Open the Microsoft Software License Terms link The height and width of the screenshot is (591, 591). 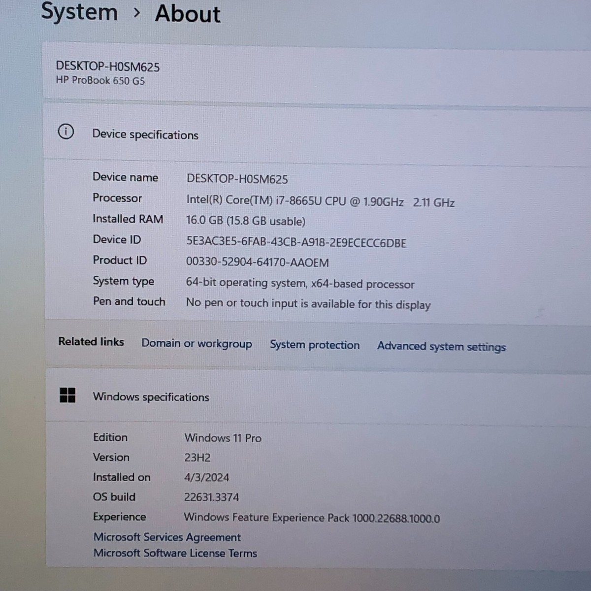pyautogui.click(x=175, y=553)
